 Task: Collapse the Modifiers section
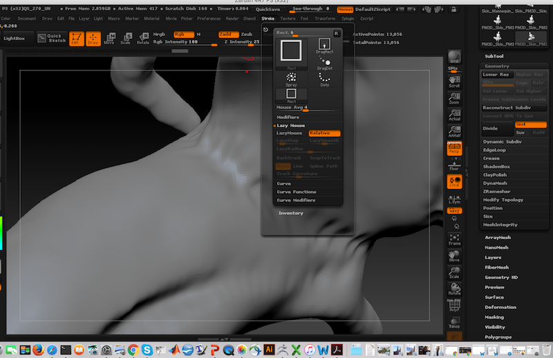pyautogui.click(x=288, y=117)
